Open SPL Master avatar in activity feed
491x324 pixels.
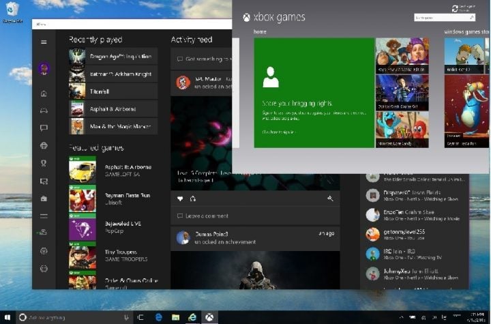point(183,83)
